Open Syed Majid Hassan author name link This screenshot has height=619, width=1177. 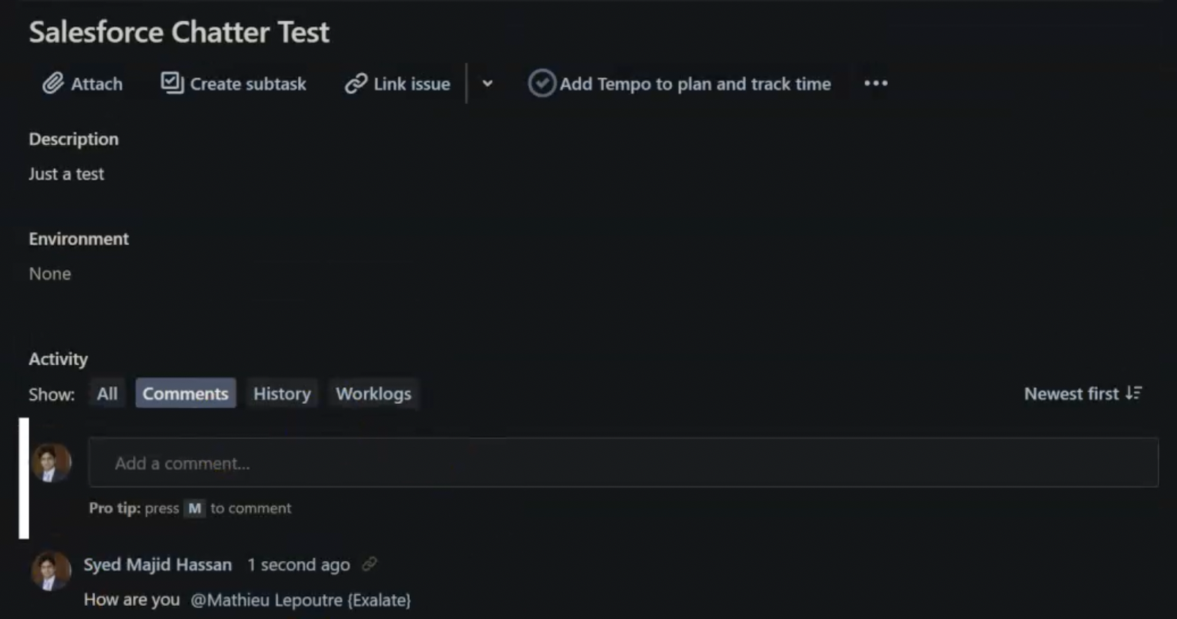click(x=157, y=565)
